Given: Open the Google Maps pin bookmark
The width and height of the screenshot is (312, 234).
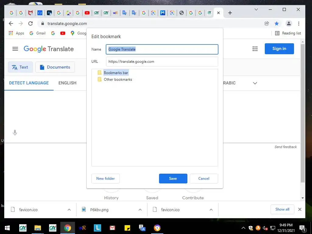Looking at the screenshot, I should (x=73, y=33).
